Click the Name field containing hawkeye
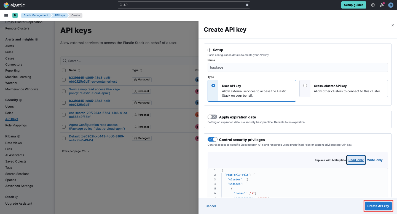Screen dimensions: 397x214 coord(297,67)
